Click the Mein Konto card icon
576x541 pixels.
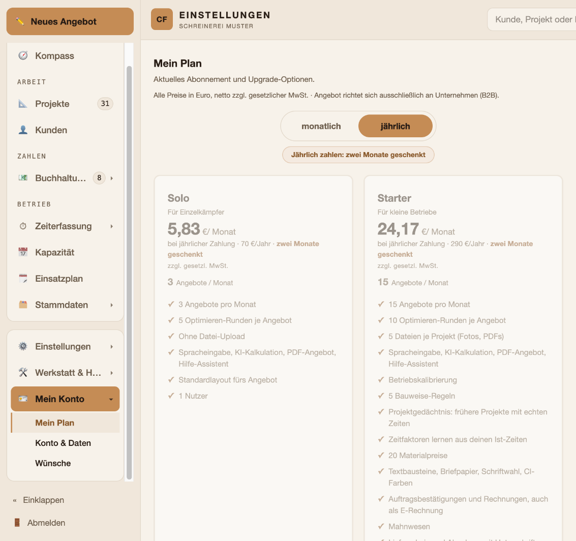click(23, 399)
